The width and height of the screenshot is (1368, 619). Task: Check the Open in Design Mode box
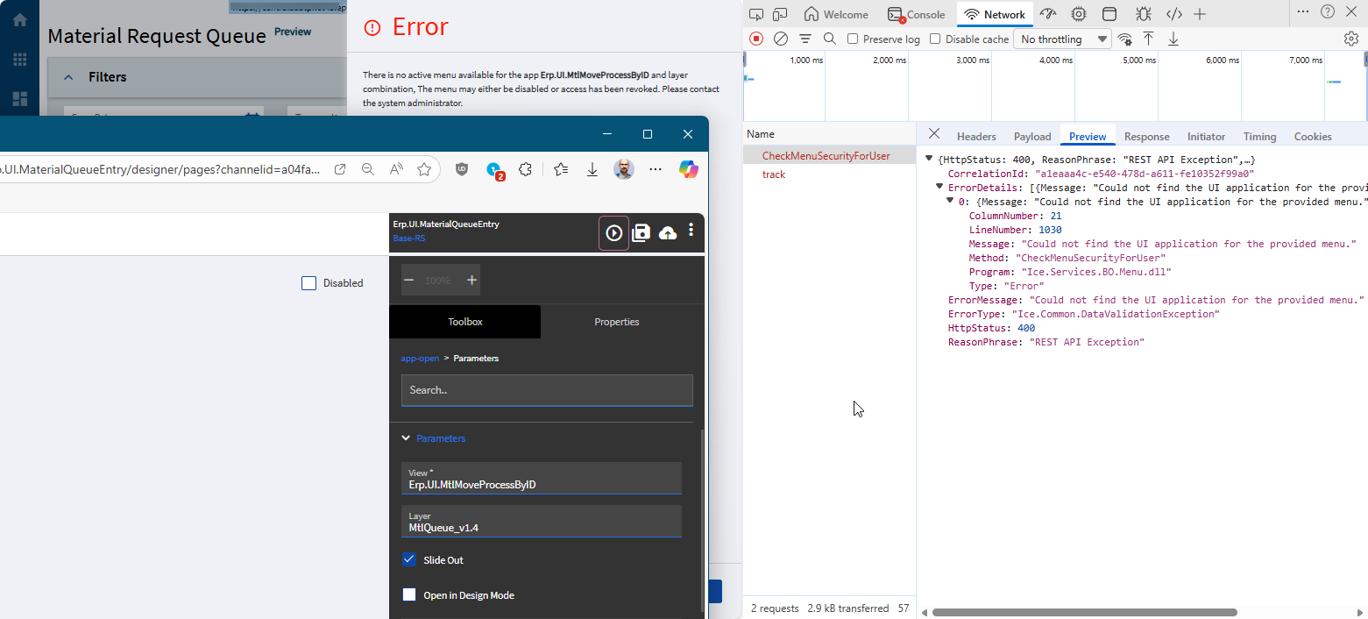pos(409,594)
